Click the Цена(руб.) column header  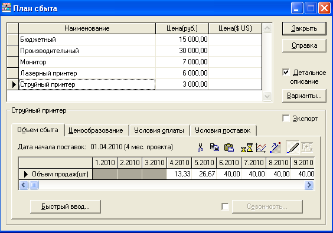point(182,28)
